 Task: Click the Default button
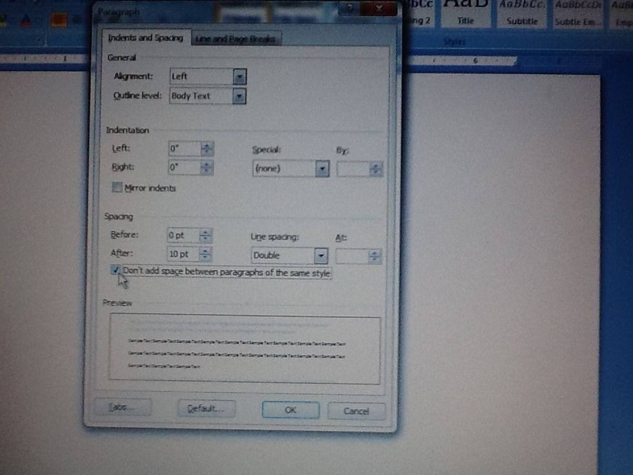point(207,408)
